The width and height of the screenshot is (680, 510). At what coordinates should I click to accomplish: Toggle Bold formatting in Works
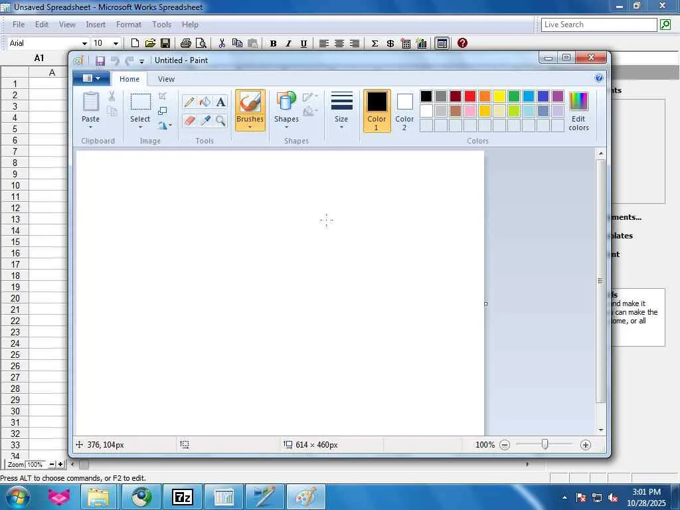273,43
